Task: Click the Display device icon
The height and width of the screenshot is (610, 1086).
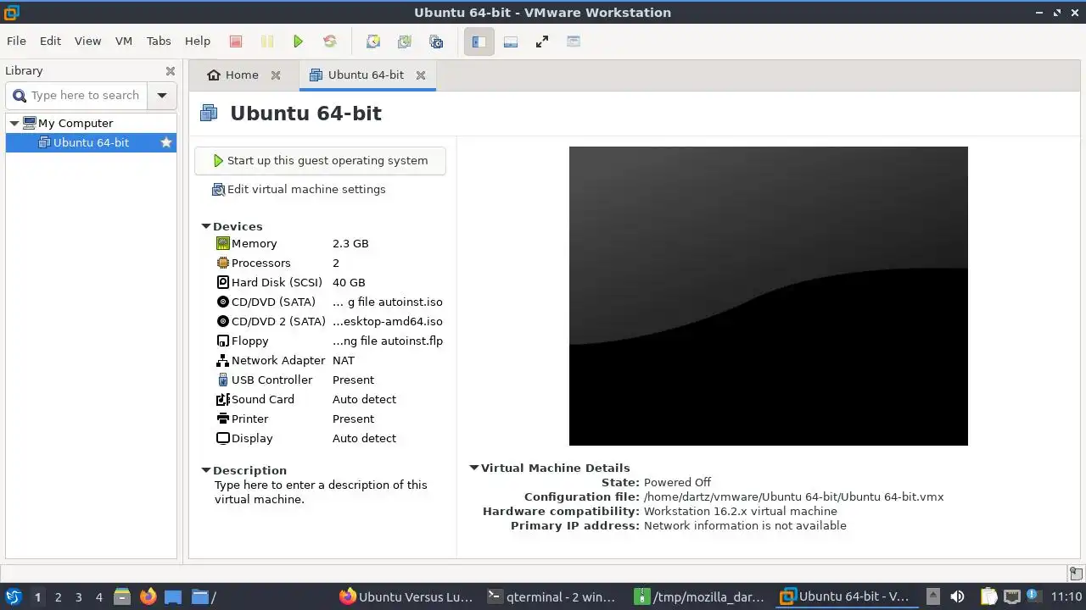Action: click(x=223, y=438)
